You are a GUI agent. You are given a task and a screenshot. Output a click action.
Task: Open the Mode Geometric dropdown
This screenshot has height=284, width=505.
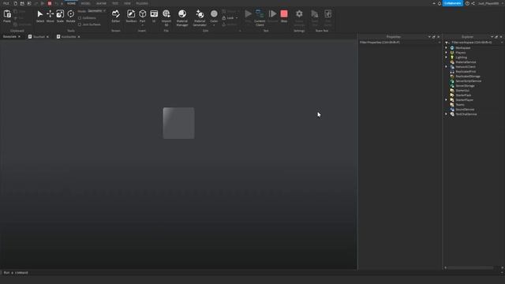pos(96,11)
